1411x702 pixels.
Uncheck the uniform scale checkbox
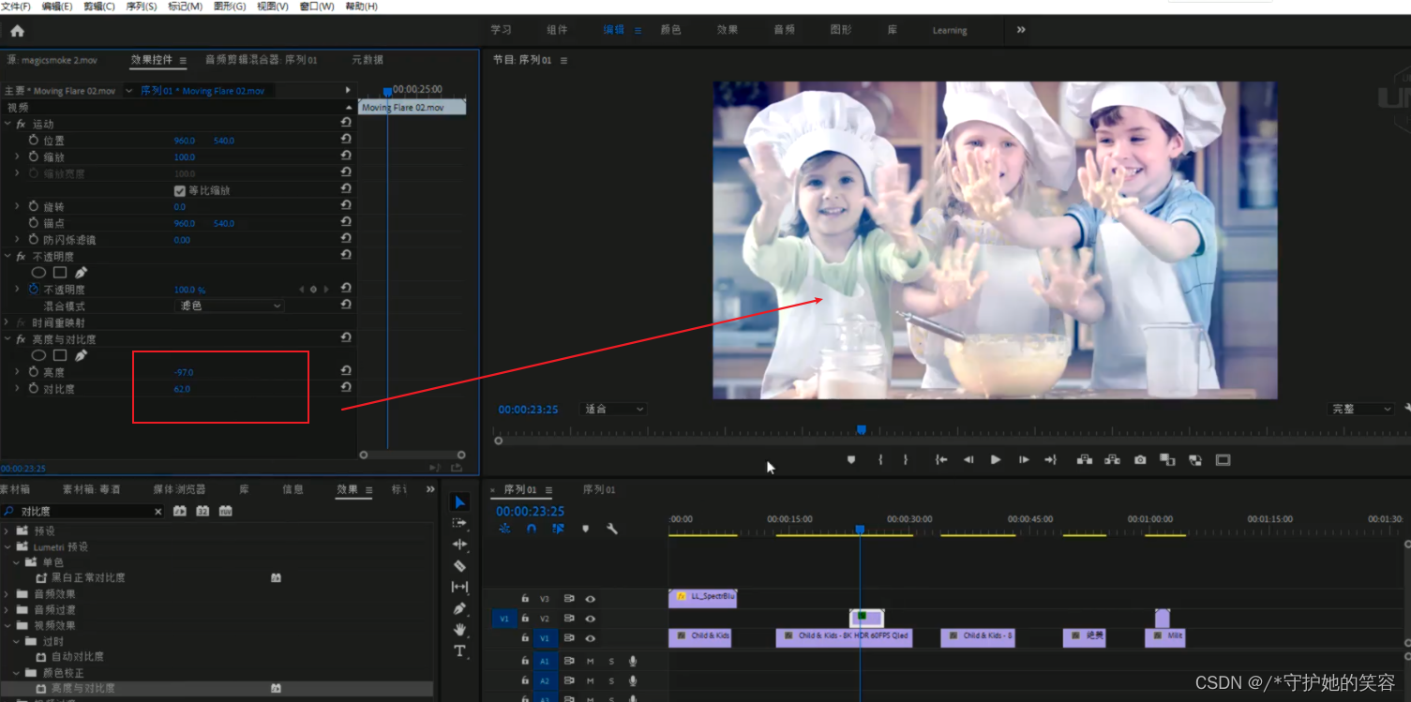coord(180,190)
